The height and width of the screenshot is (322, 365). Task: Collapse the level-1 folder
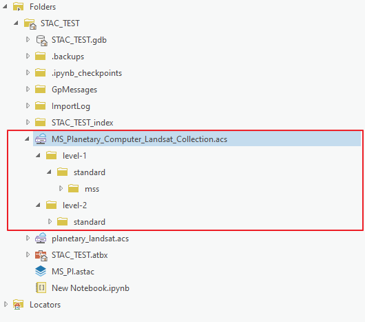[x=38, y=156]
